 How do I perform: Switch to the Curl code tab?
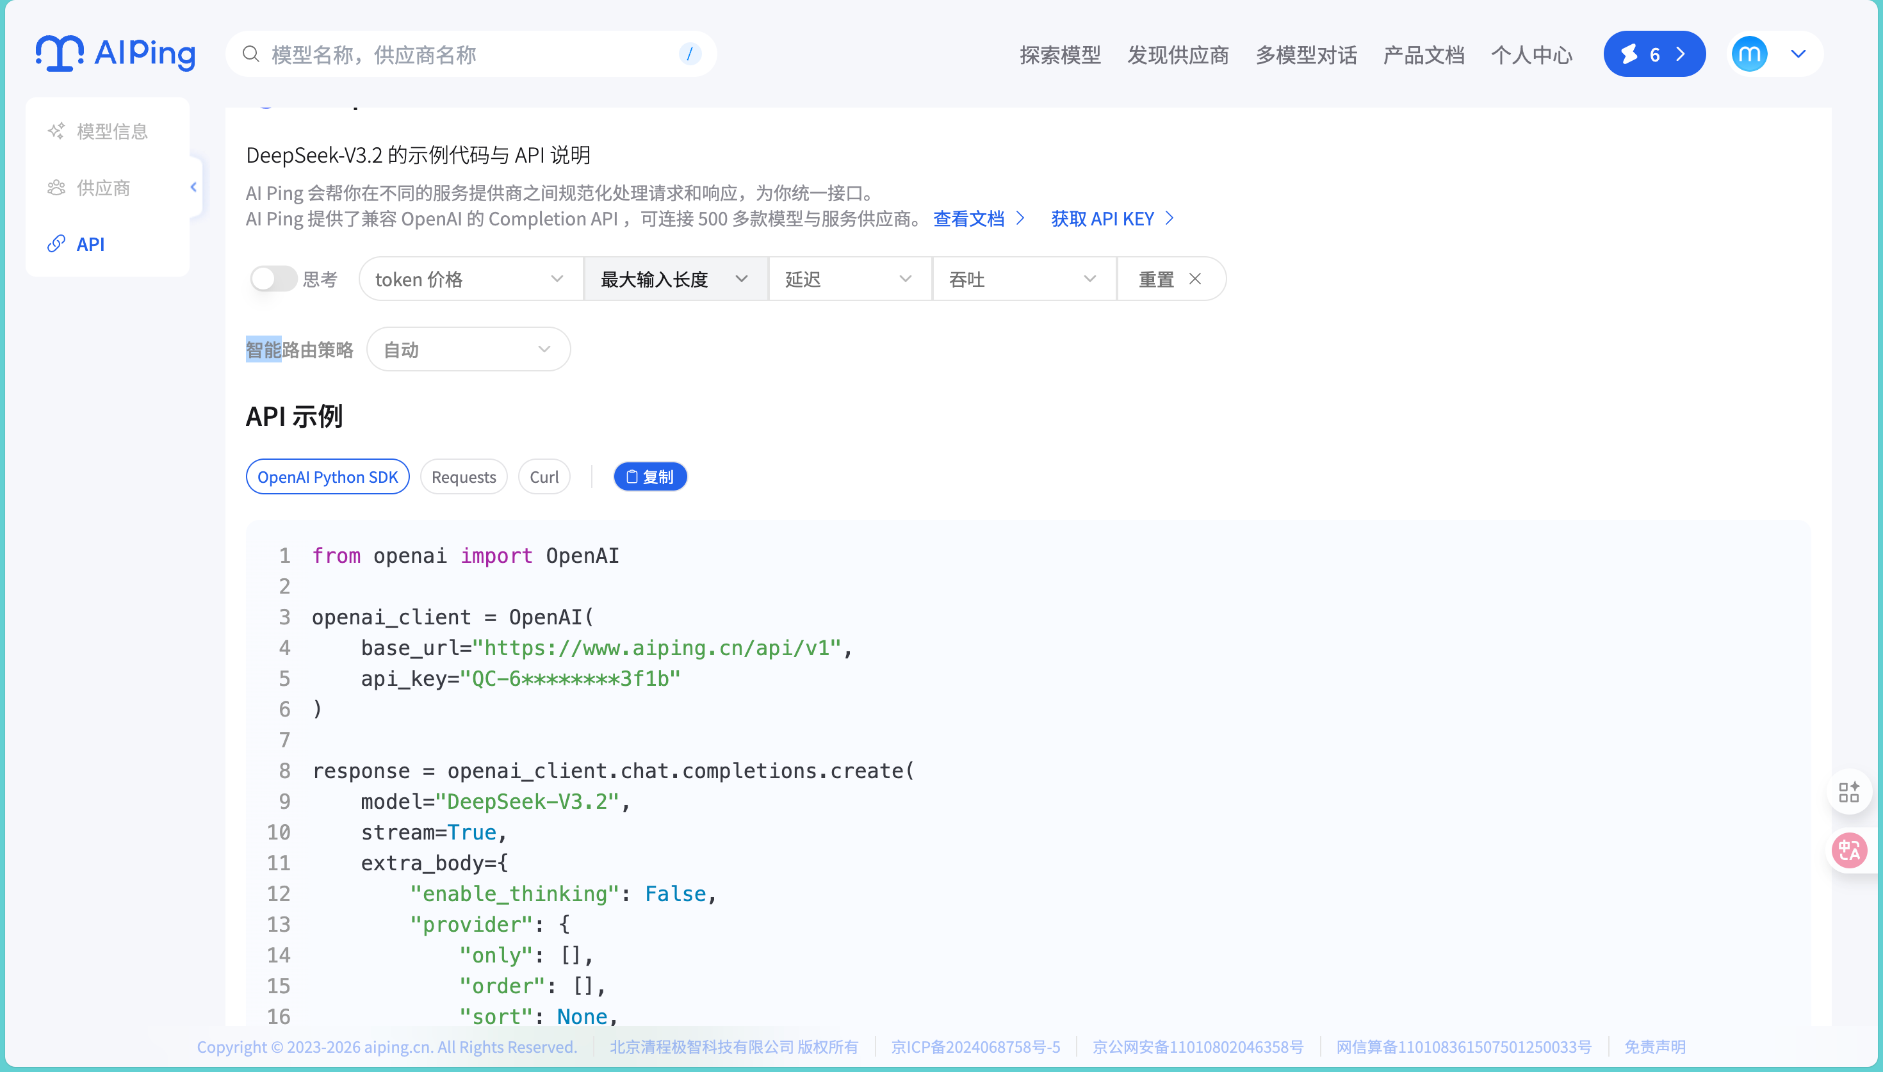[x=544, y=477]
